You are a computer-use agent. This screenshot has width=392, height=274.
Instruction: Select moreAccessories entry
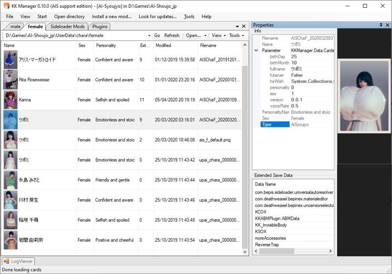tap(270, 238)
